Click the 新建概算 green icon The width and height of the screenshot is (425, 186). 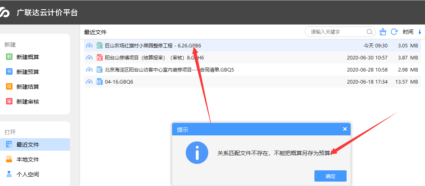click(x=9, y=57)
